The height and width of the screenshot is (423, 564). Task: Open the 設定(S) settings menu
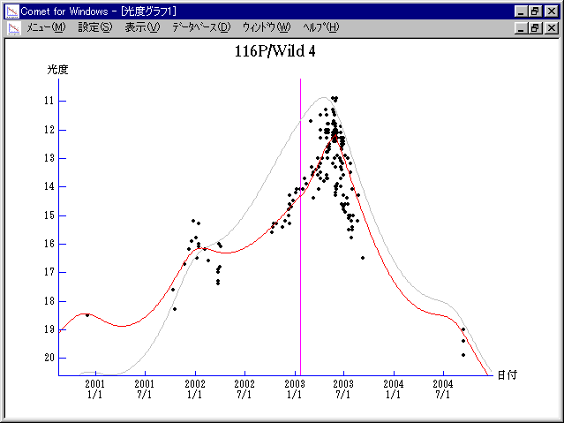[95, 27]
